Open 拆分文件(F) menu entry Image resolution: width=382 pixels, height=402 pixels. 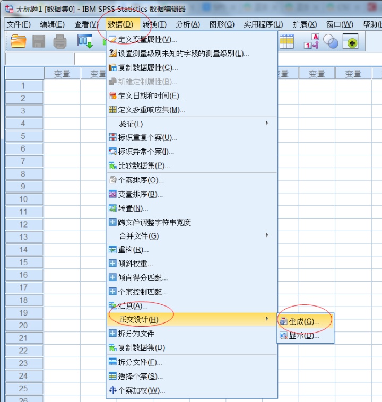(x=192, y=362)
